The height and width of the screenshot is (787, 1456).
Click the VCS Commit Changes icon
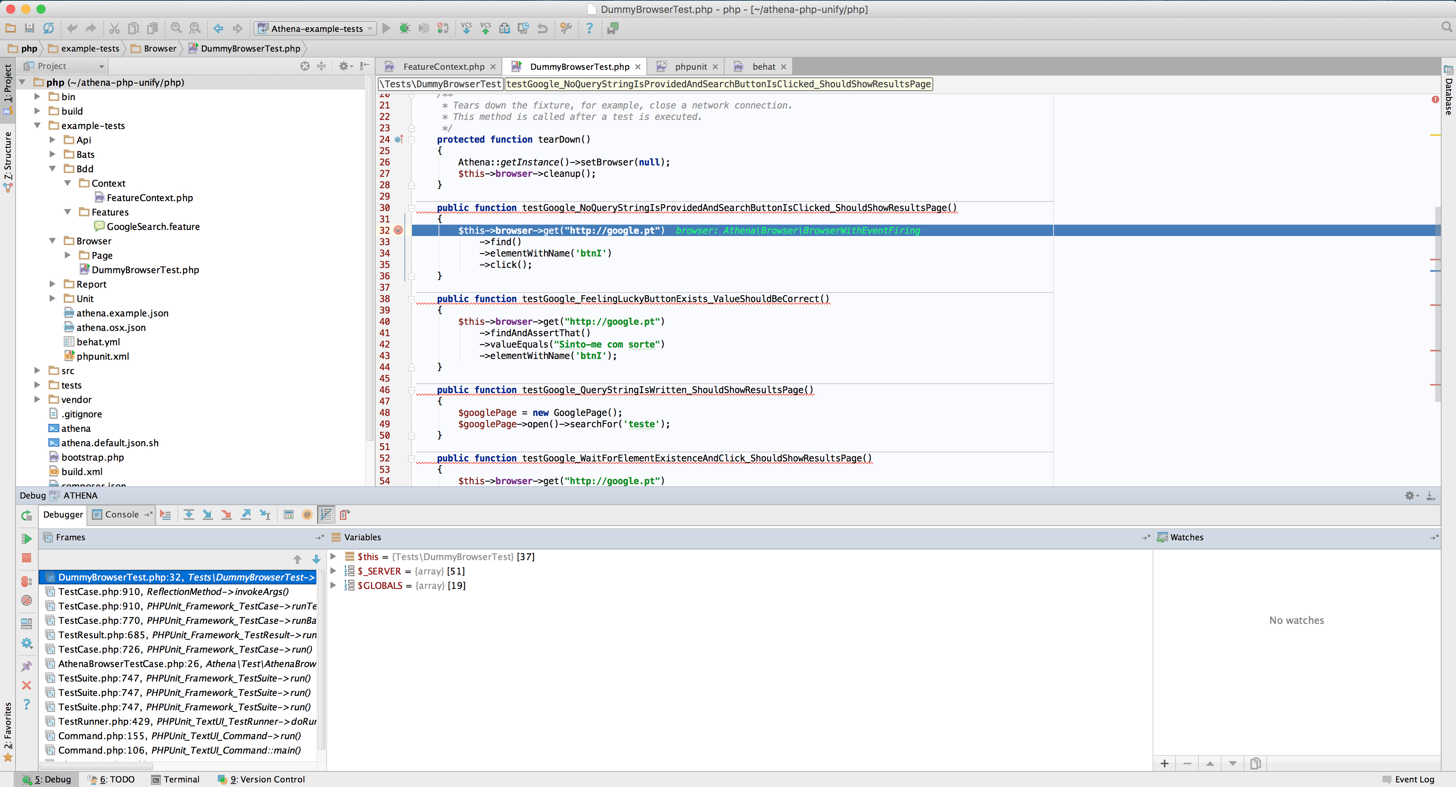(x=486, y=28)
